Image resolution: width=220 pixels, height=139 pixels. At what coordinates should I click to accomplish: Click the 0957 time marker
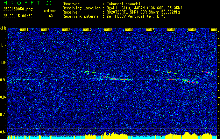pos(150,30)
